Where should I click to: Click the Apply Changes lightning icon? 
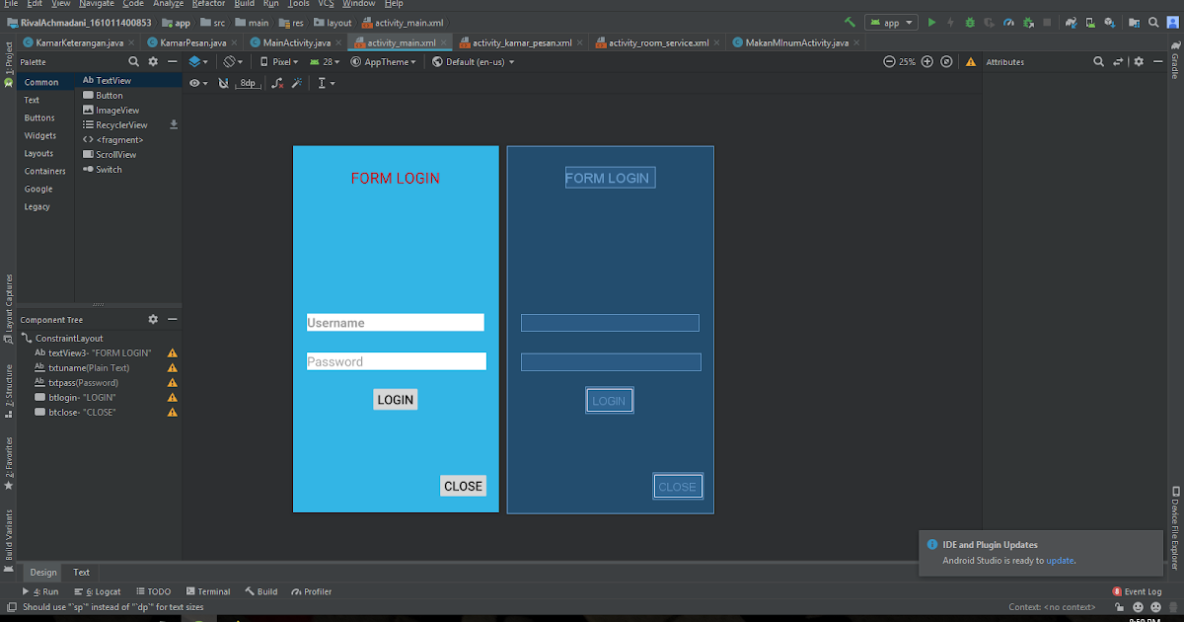[950, 22]
